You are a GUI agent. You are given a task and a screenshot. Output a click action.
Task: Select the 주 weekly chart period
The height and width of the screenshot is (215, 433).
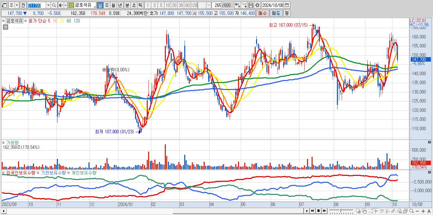(107, 6)
